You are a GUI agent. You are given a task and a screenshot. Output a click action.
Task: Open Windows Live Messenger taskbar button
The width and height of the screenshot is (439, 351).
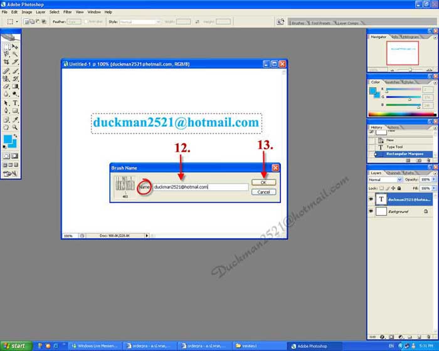click(95, 346)
